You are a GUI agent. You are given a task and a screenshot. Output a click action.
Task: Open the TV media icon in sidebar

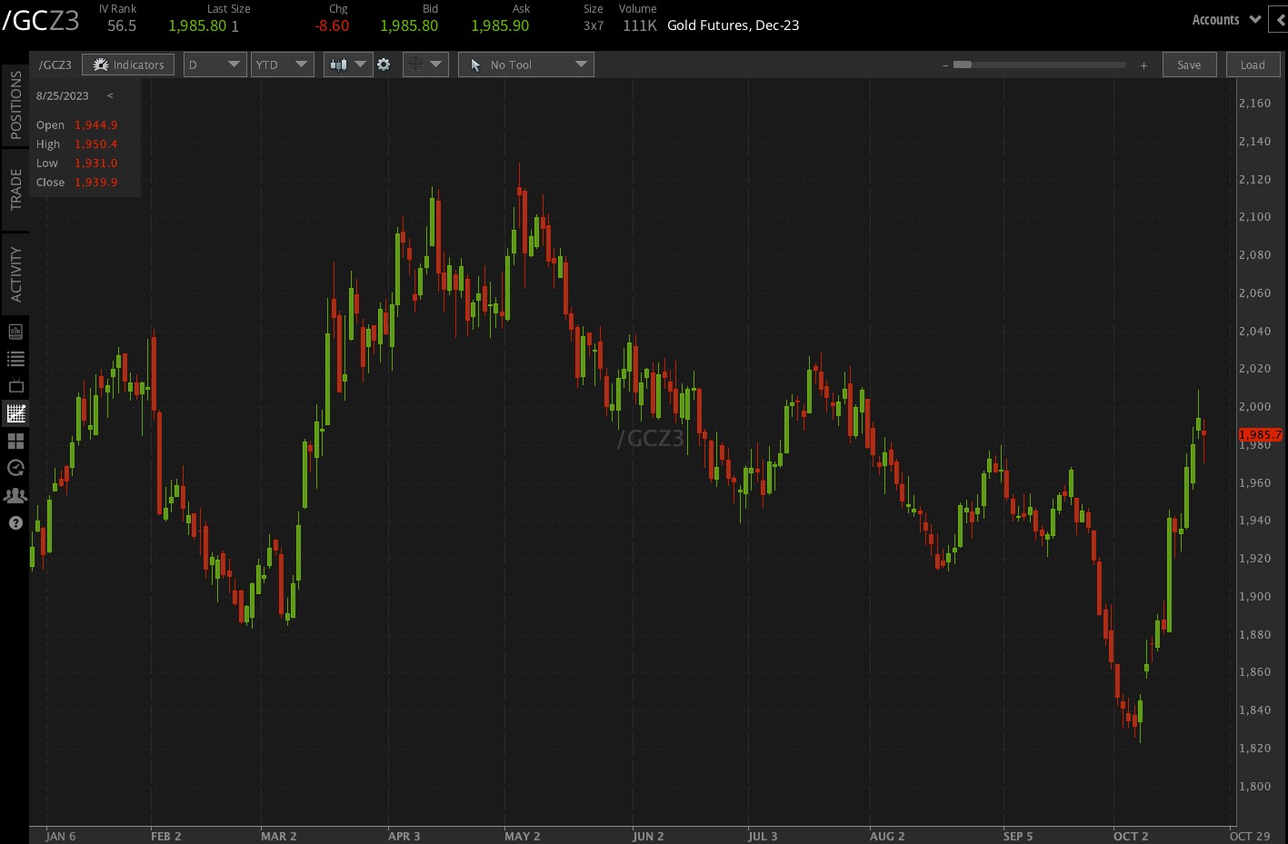[15, 386]
